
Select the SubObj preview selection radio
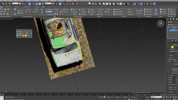173,61
